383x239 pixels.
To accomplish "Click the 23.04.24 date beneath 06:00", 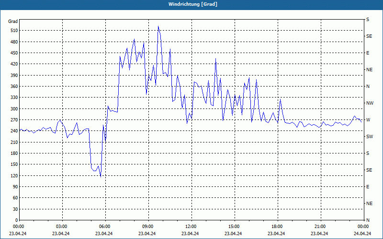I will pos(104,233).
